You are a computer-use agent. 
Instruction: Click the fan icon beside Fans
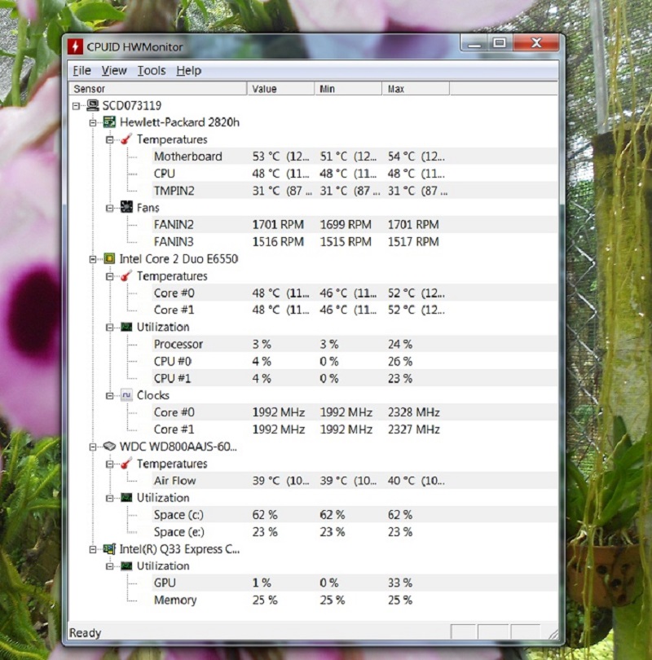[126, 207]
